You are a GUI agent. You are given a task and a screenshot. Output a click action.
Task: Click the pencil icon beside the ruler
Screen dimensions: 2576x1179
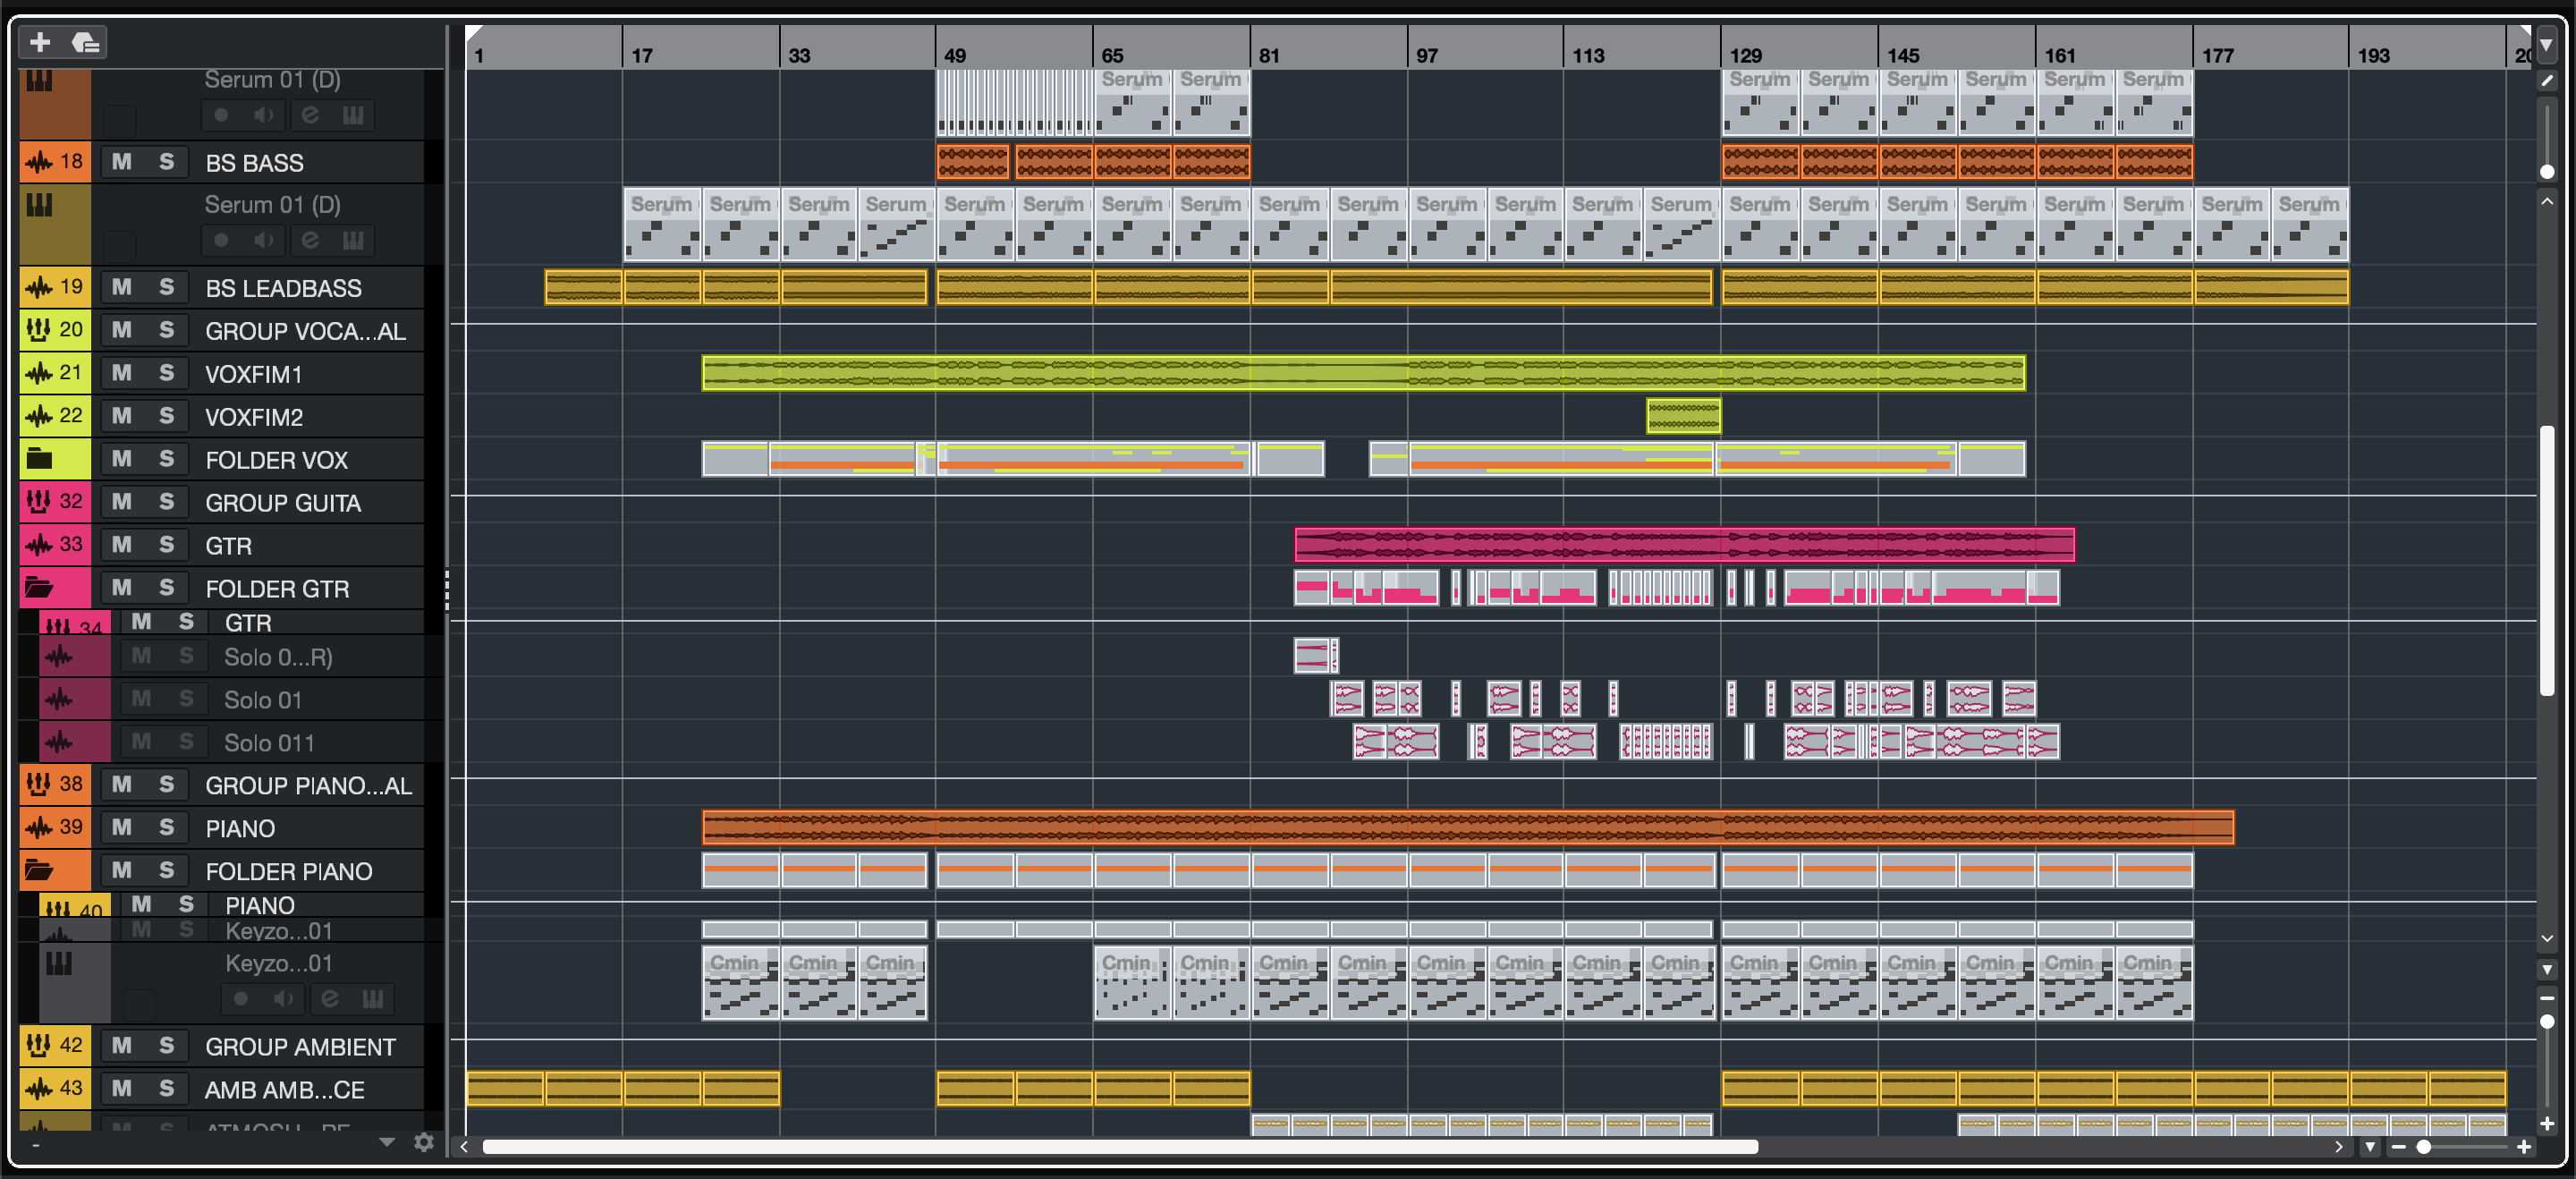coord(2547,81)
